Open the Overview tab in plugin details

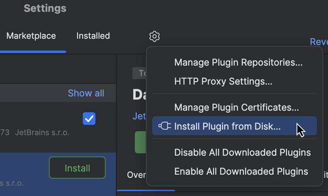[x=136, y=175]
